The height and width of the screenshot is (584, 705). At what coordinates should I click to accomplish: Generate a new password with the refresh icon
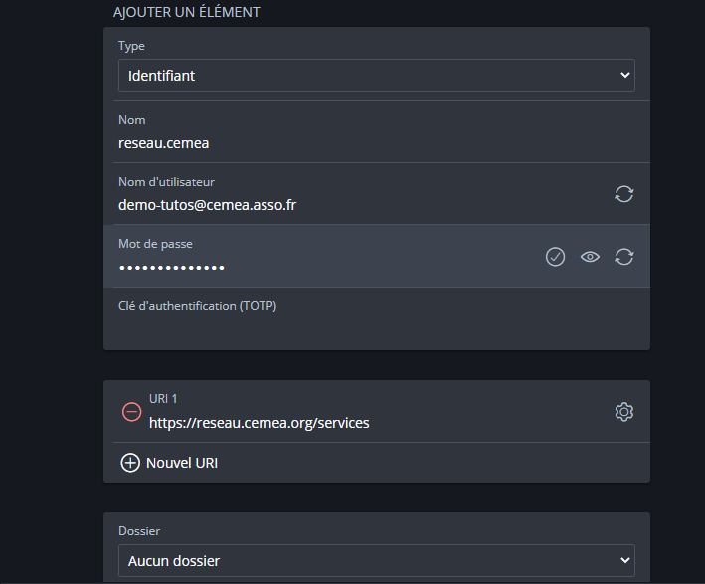(x=623, y=257)
